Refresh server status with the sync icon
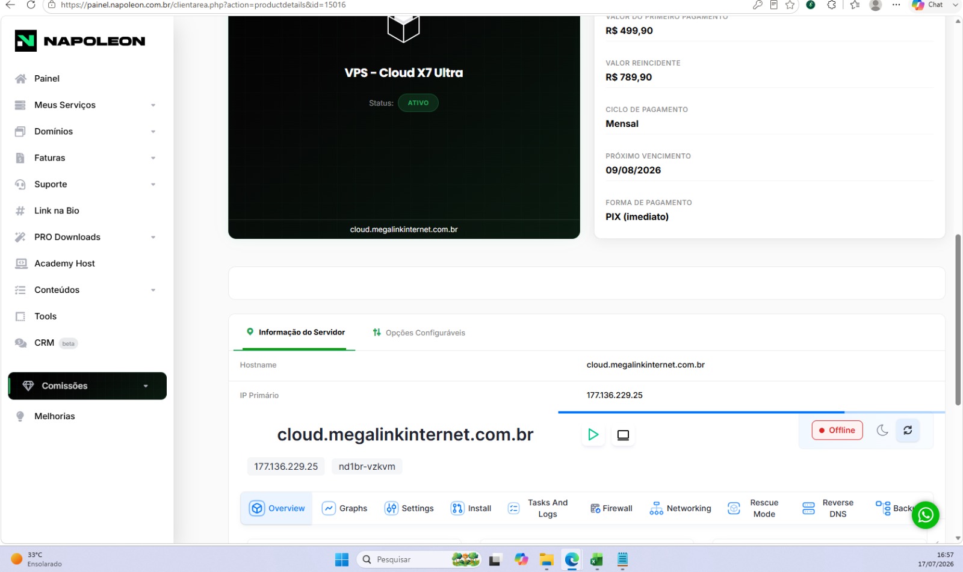This screenshot has width=963, height=572. click(x=908, y=430)
